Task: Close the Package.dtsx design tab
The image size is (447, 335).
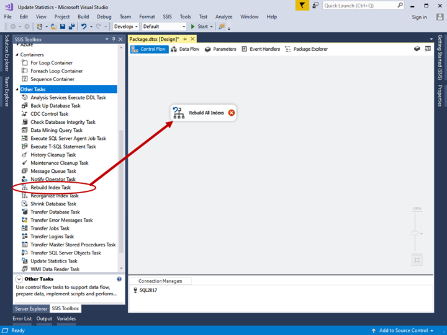Action: 192,39
